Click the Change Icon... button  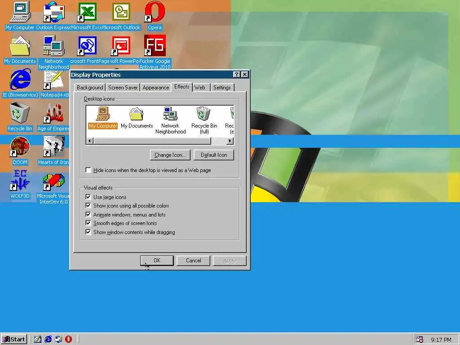coord(170,155)
